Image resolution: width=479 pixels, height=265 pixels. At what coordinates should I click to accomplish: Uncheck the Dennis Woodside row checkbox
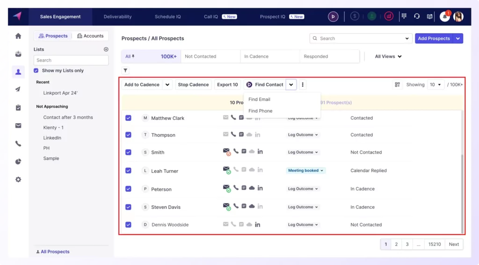pos(128,224)
